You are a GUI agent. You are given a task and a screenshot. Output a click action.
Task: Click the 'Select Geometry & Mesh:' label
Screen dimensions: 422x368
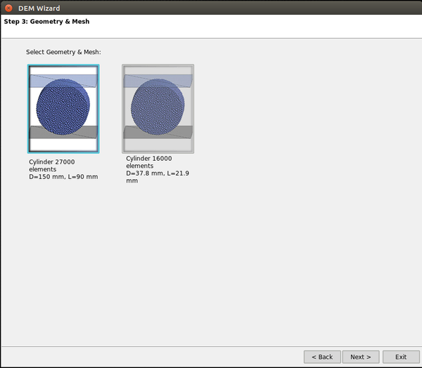click(x=64, y=52)
